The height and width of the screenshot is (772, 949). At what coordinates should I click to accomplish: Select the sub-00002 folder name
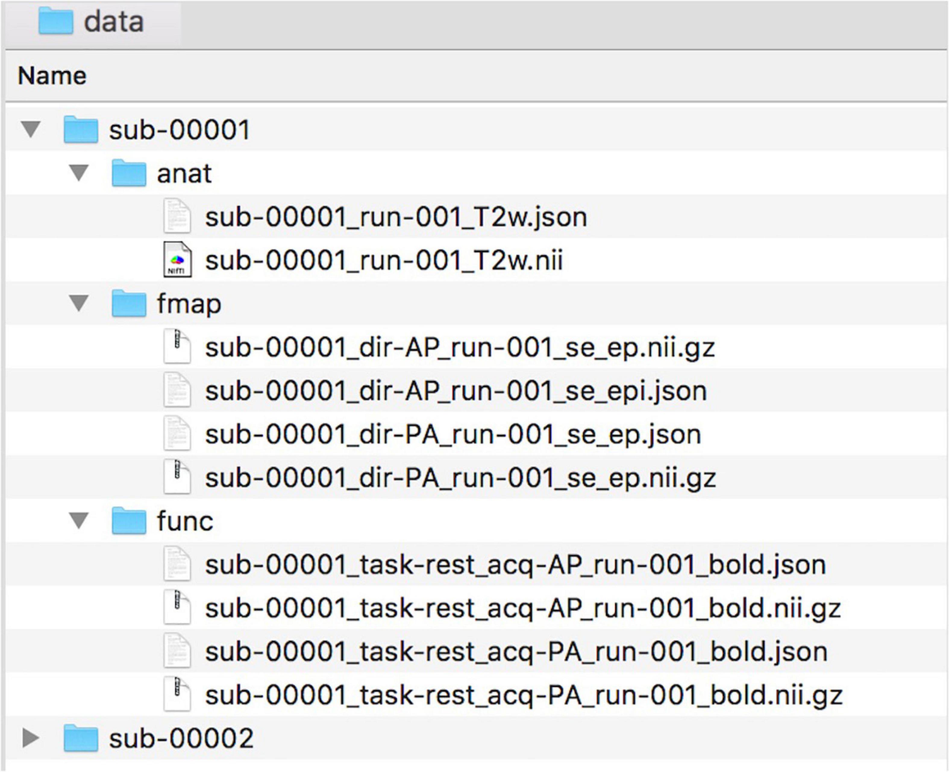coord(182,738)
